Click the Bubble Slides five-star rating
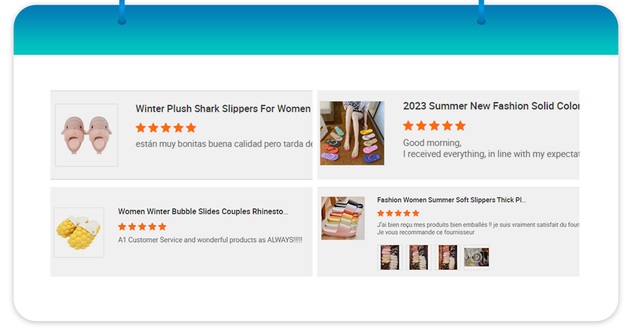The width and height of the screenshot is (633, 329). 142,227
